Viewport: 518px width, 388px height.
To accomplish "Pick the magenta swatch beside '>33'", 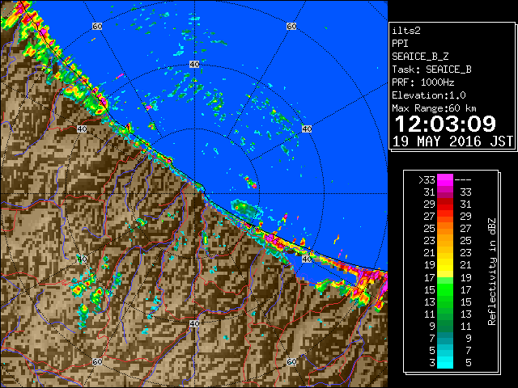I will click(x=445, y=180).
